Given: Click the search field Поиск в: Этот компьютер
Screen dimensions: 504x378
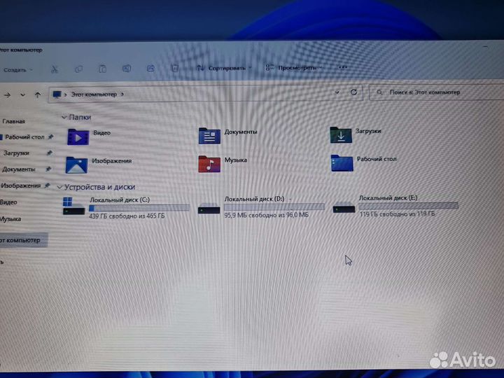Looking at the screenshot, I should (x=437, y=92).
